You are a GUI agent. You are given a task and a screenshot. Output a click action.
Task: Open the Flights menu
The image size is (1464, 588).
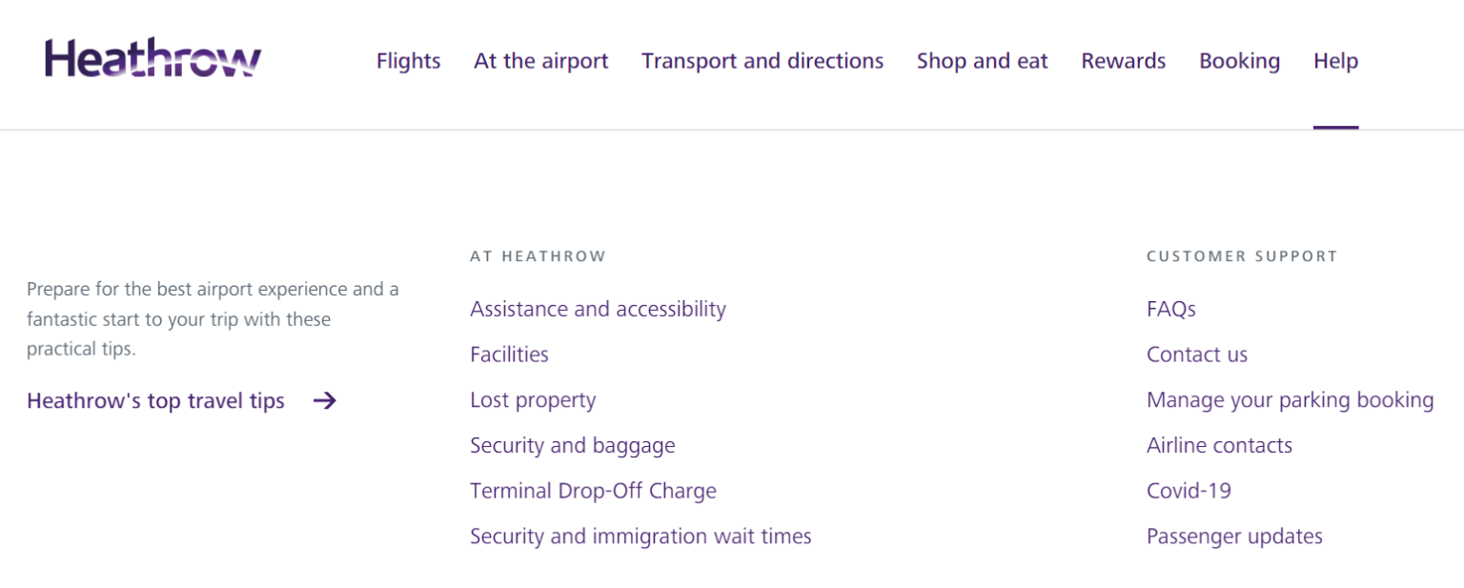tap(408, 61)
